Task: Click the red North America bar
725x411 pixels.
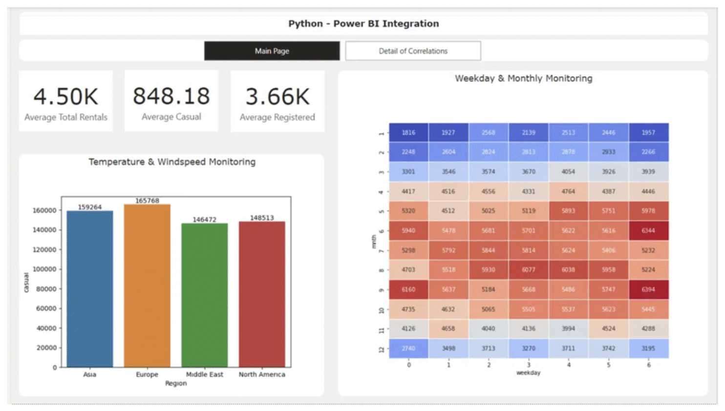Action: [262, 294]
